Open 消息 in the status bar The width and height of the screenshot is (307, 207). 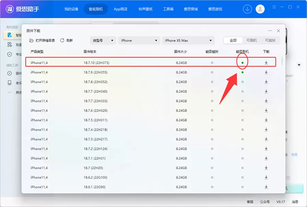point(295,202)
